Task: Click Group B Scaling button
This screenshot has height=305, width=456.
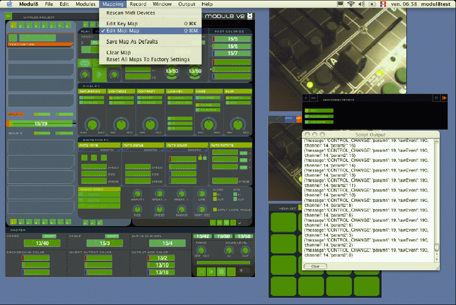Action: pyautogui.click(x=64, y=133)
